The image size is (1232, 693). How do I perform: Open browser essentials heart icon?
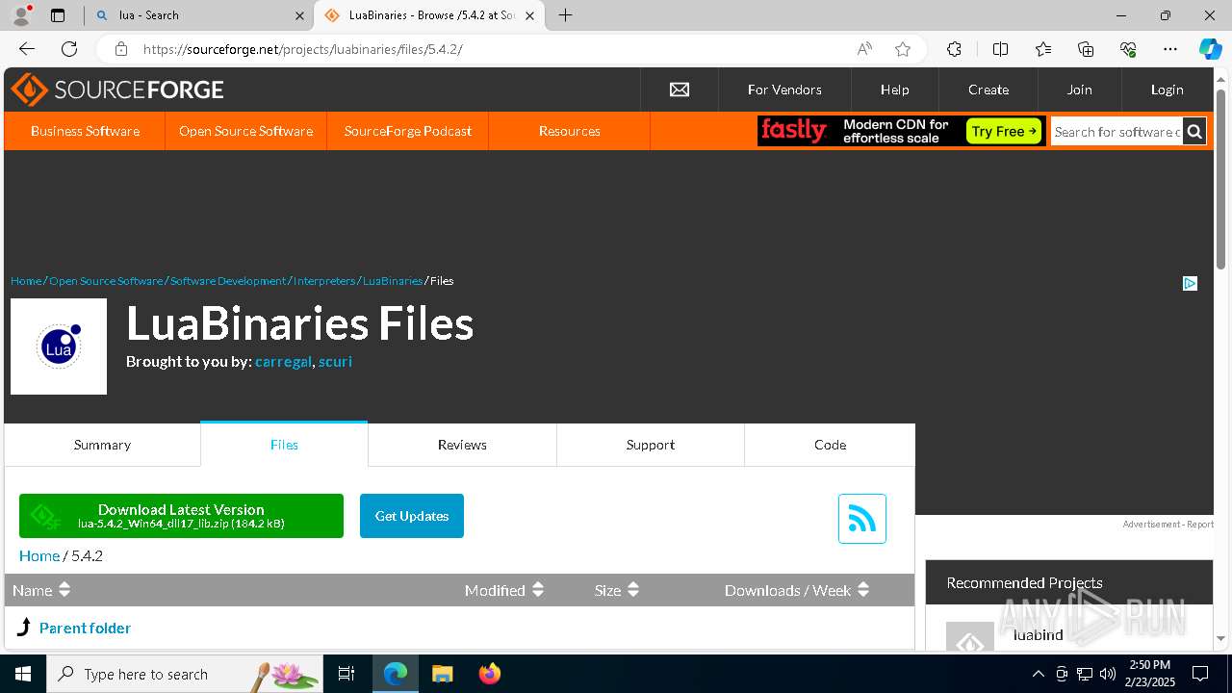(x=1128, y=49)
